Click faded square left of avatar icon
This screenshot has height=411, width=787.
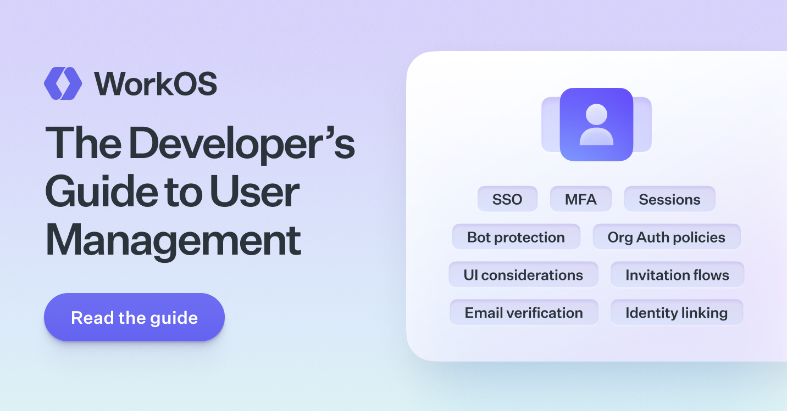click(550, 125)
